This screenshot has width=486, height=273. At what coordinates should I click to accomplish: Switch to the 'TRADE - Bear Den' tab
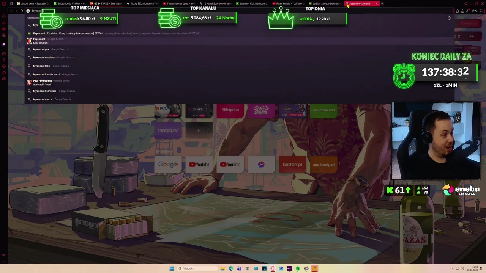106,3
